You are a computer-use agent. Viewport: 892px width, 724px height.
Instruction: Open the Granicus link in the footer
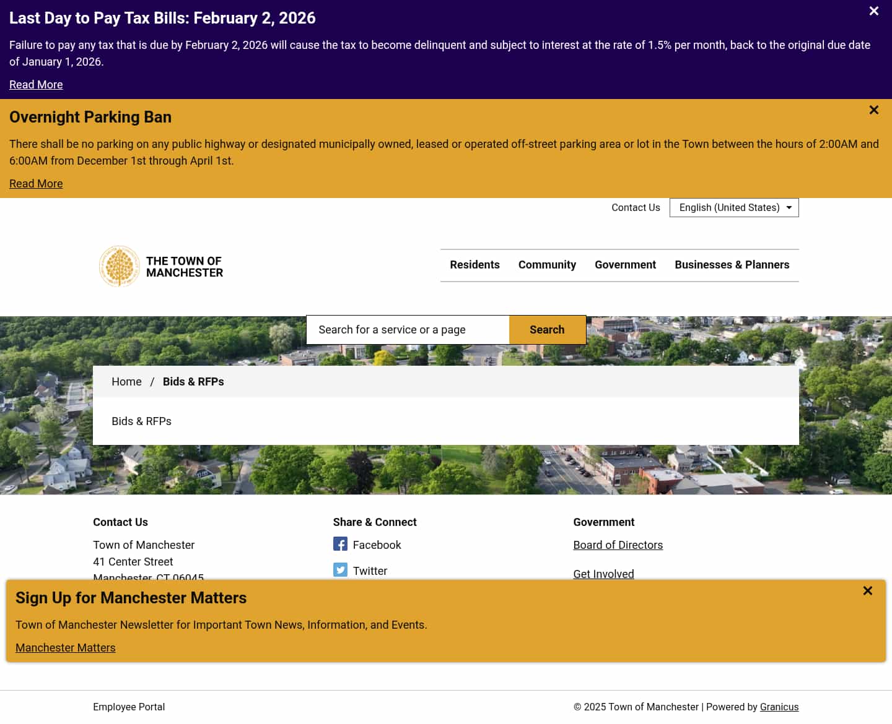(x=779, y=707)
